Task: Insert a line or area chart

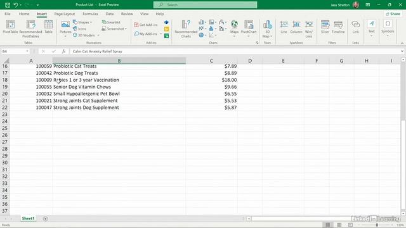Action: tap(202, 28)
